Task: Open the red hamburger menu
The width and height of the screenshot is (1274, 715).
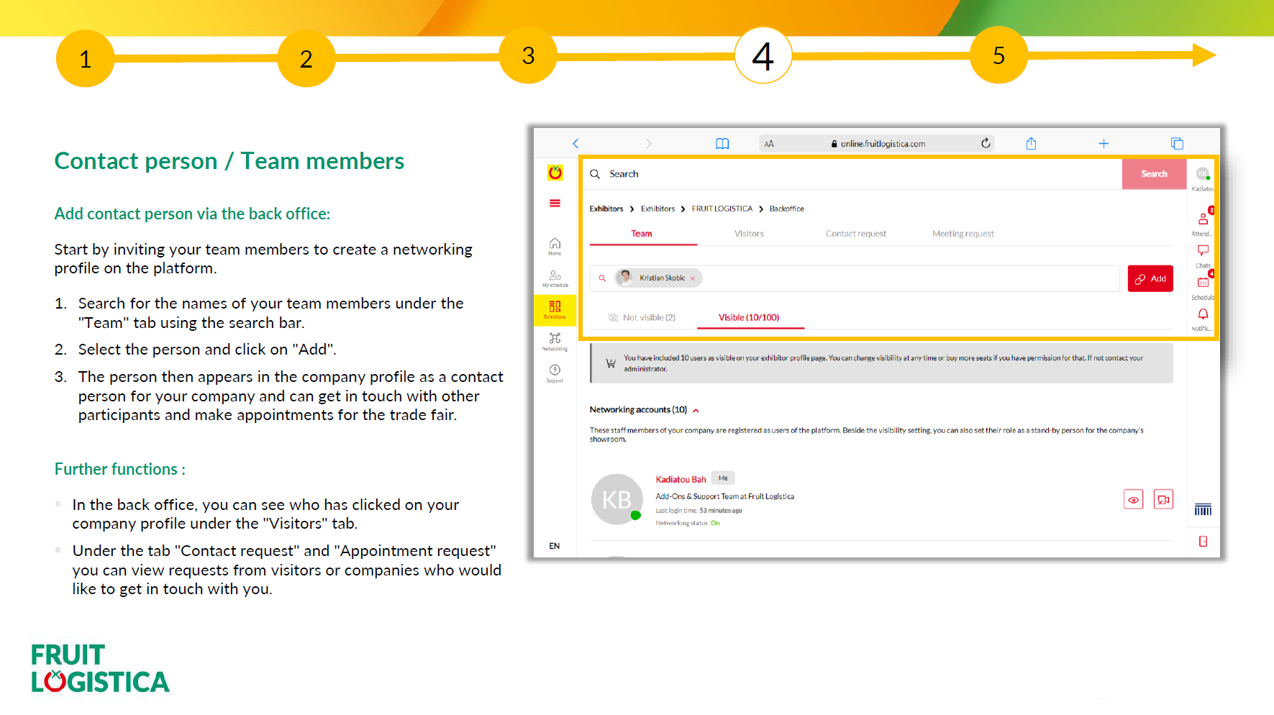Action: [x=555, y=203]
